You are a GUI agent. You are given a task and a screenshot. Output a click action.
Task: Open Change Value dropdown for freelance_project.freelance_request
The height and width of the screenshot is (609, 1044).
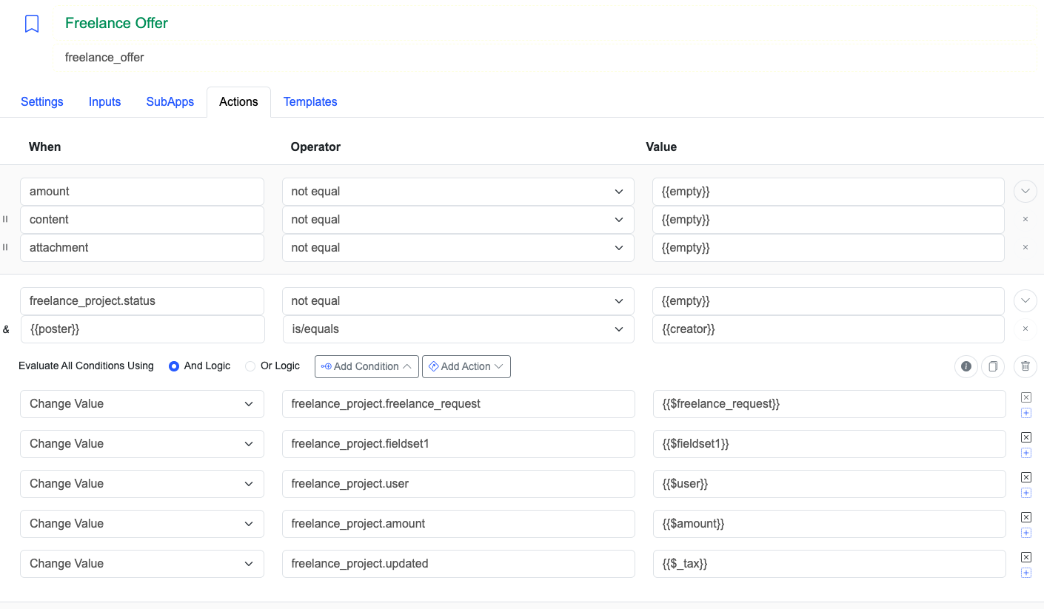[142, 404]
